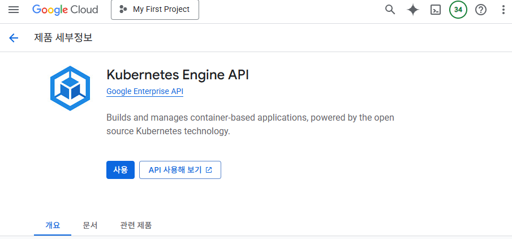Click the blue 사용 enable button
The image size is (512, 239).
pos(121,170)
